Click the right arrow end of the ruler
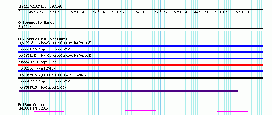272x115 pixels. (263, 9)
